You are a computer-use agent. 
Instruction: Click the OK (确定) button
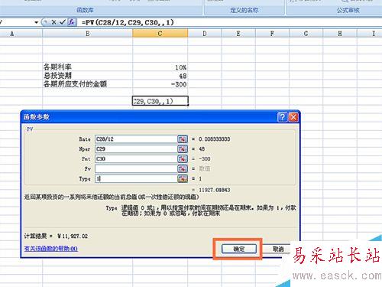239,249
